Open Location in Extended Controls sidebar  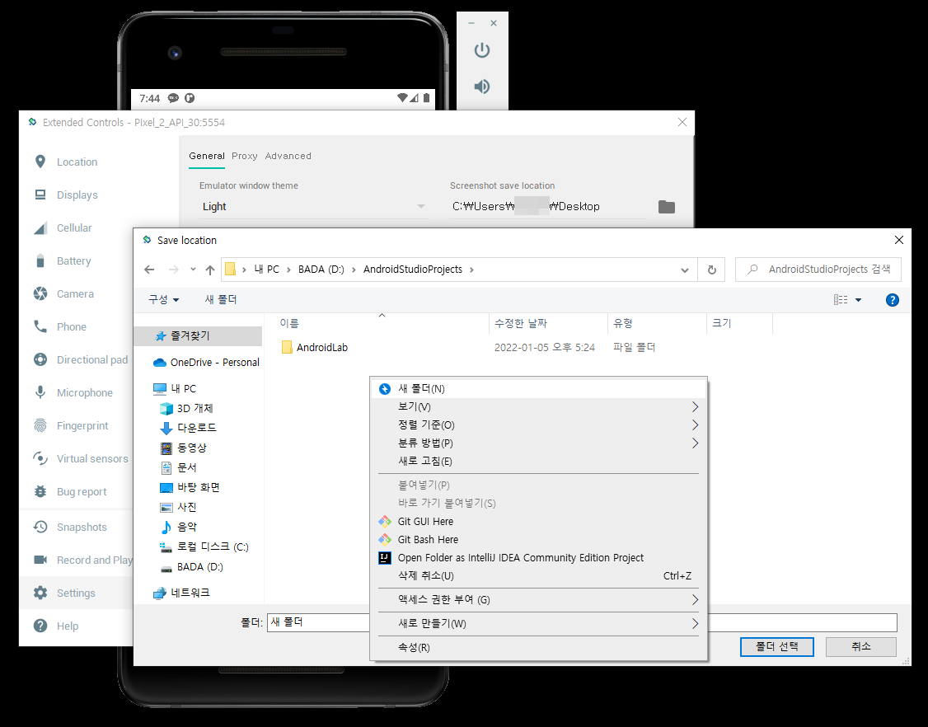point(77,162)
